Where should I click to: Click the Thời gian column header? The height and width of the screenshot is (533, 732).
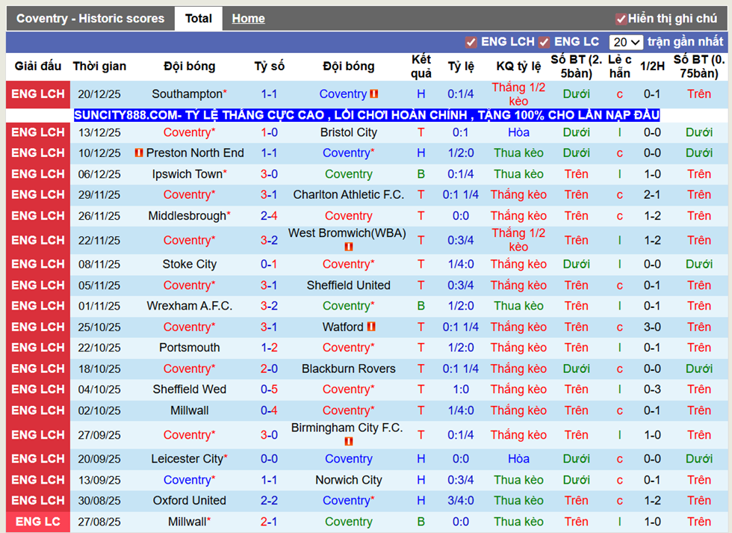[x=99, y=67]
